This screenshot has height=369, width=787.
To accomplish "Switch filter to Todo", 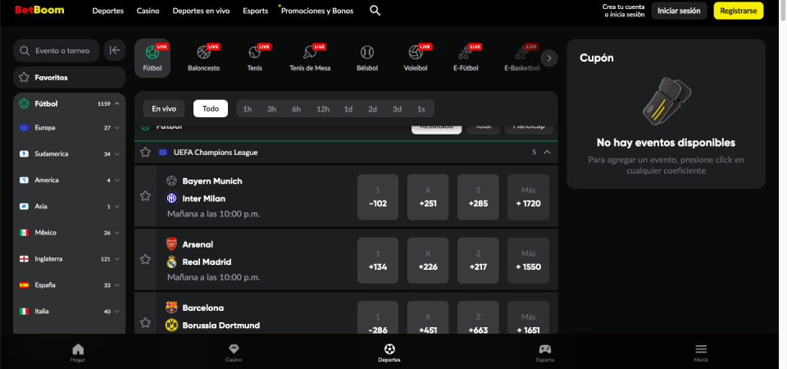I will click(x=211, y=108).
